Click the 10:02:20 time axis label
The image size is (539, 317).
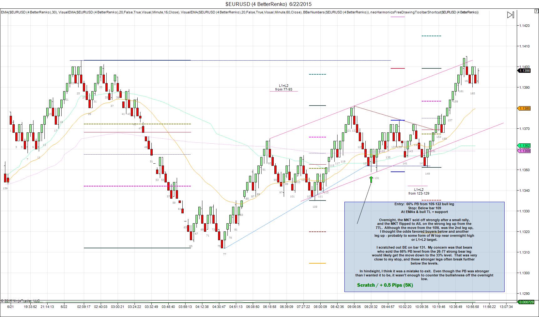(405, 307)
